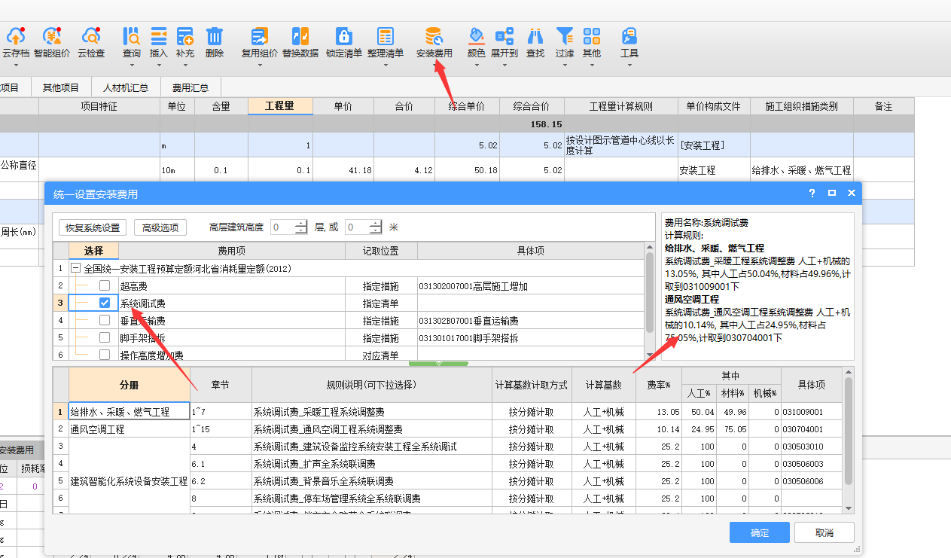Click the 恢复系统设置 button
This screenshot has width=951, height=558.
point(93,227)
